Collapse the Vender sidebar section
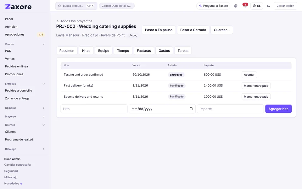Screen dimensions: 302x189 [25, 44]
